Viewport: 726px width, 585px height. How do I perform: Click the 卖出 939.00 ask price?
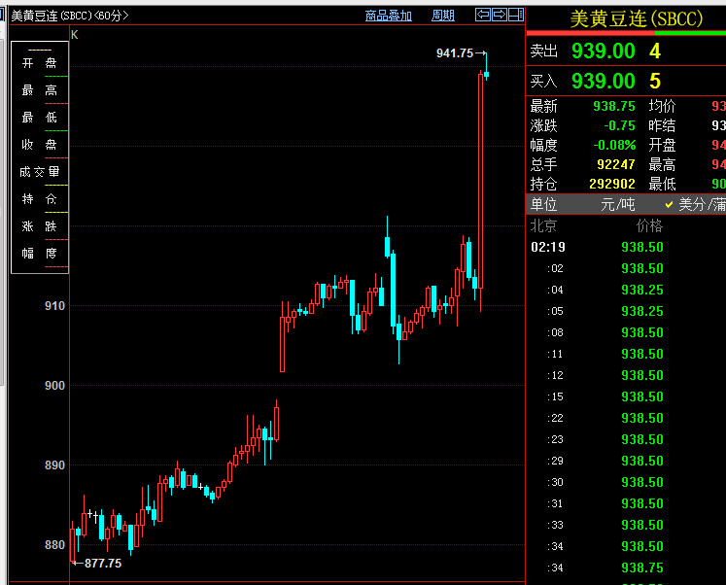click(x=603, y=51)
